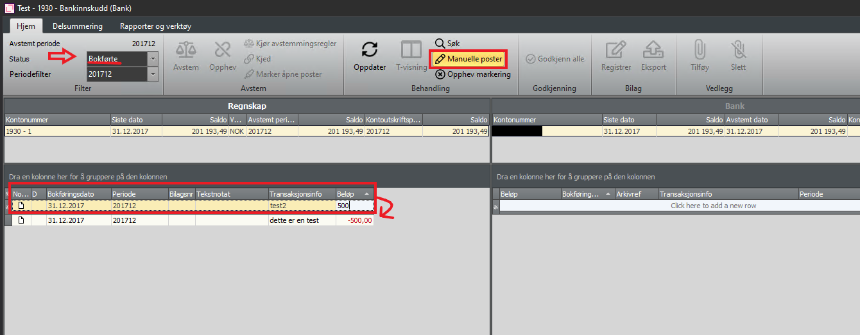
Task: Expand the Periodefilter dropdown arrow
Action: coord(153,74)
